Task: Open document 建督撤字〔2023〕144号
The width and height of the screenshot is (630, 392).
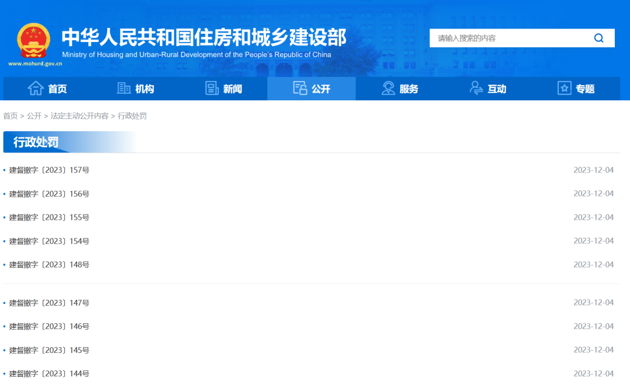Action: click(49, 373)
